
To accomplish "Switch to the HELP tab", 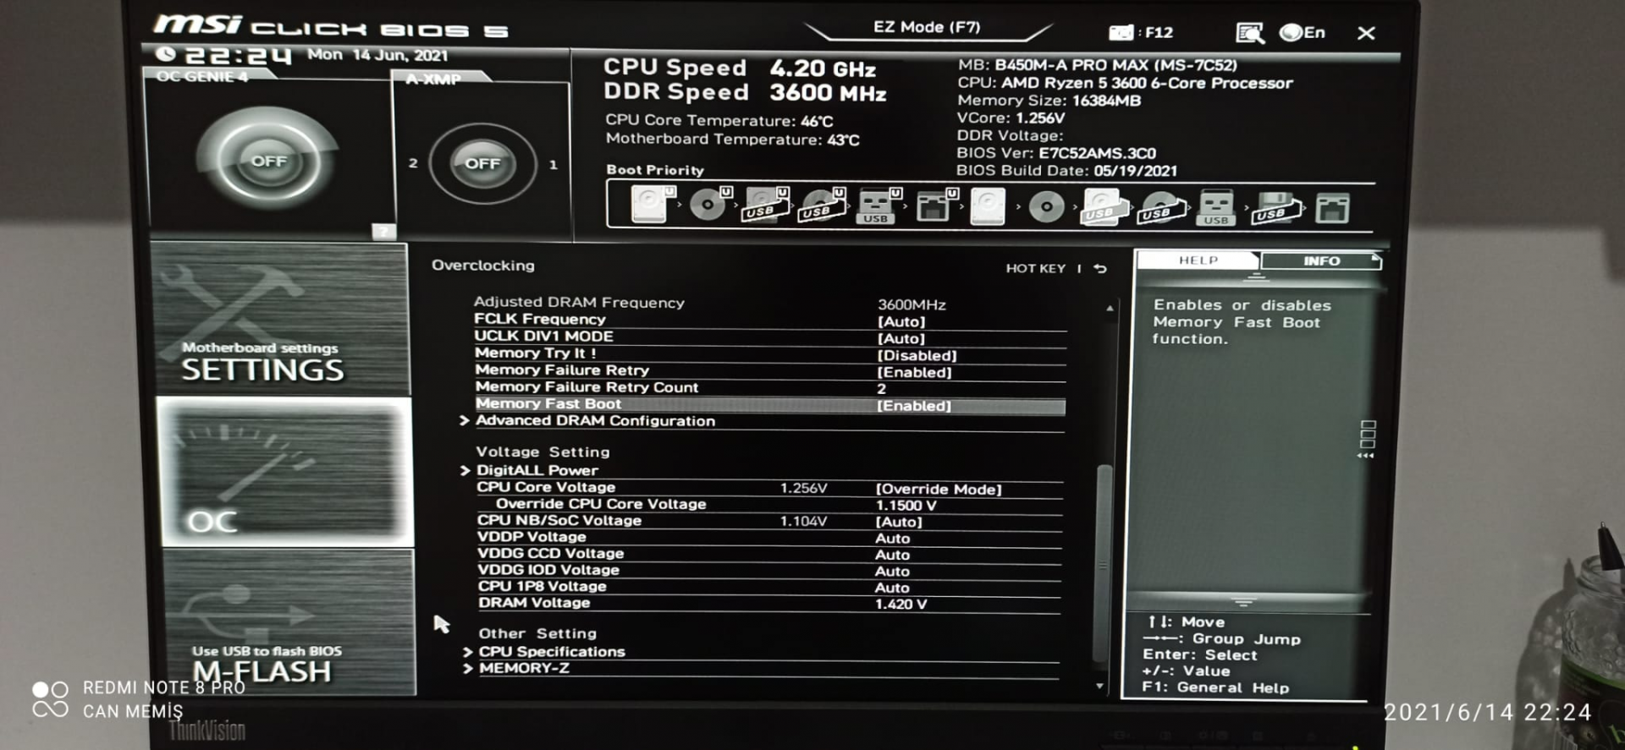I will (1198, 260).
